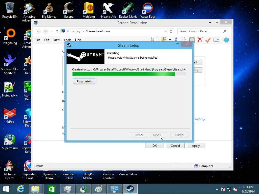Click the Rename icon in the toolbar

point(216,40)
